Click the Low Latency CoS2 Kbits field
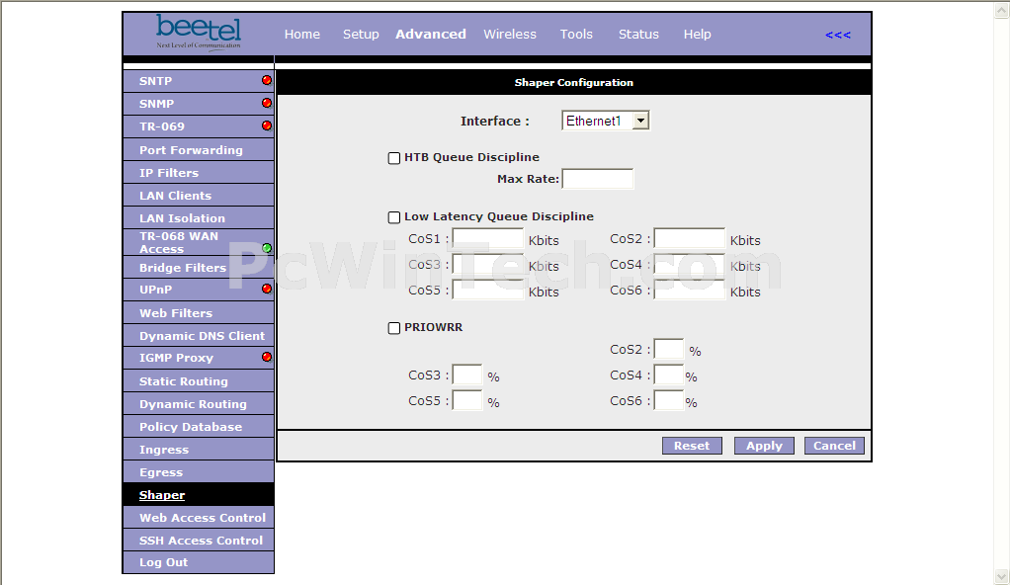This screenshot has height=585, width=1010. click(689, 238)
